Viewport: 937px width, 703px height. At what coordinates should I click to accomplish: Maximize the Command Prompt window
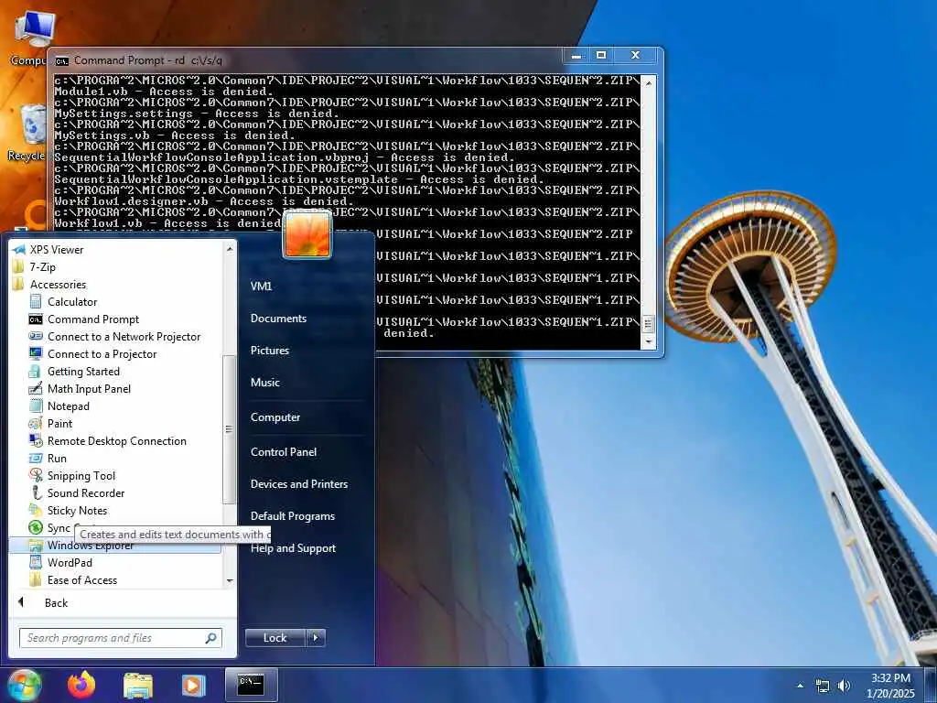point(601,56)
